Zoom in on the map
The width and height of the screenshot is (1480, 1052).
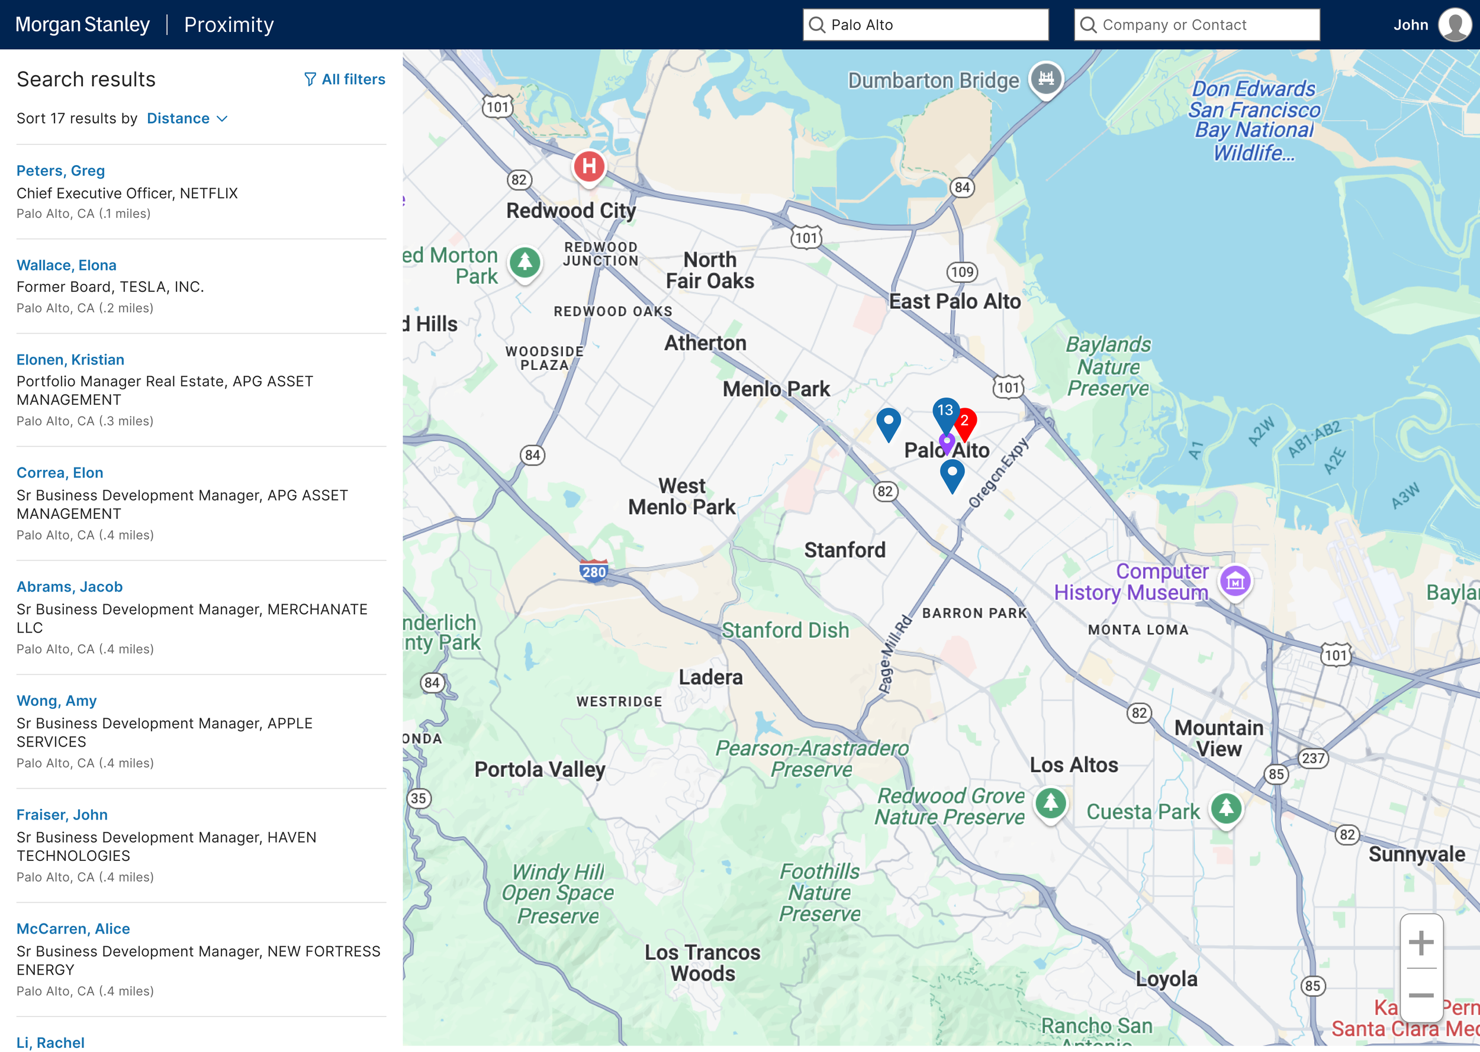(x=1420, y=943)
